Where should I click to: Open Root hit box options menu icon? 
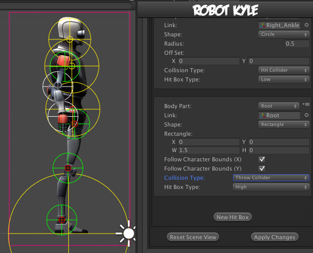pos(306,104)
